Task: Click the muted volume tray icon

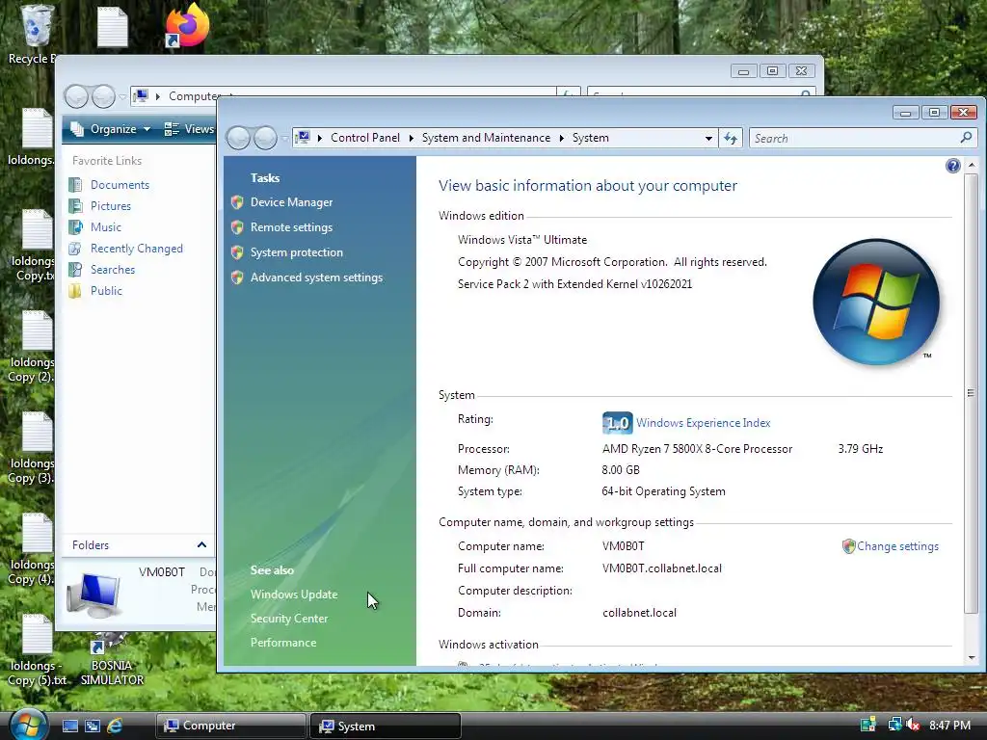Action: coord(912,725)
